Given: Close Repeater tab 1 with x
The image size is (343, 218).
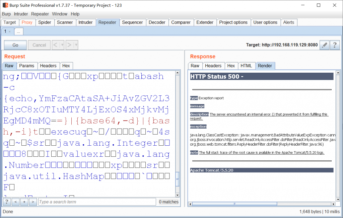Looking at the screenshot, I should click(x=10, y=32).
